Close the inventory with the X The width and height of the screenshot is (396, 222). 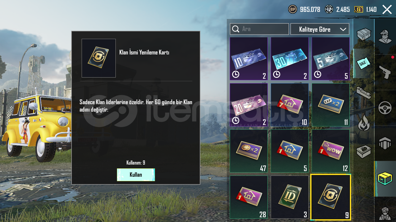coord(387,9)
